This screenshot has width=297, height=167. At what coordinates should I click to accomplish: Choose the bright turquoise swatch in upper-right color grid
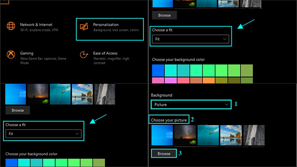tap(171, 71)
